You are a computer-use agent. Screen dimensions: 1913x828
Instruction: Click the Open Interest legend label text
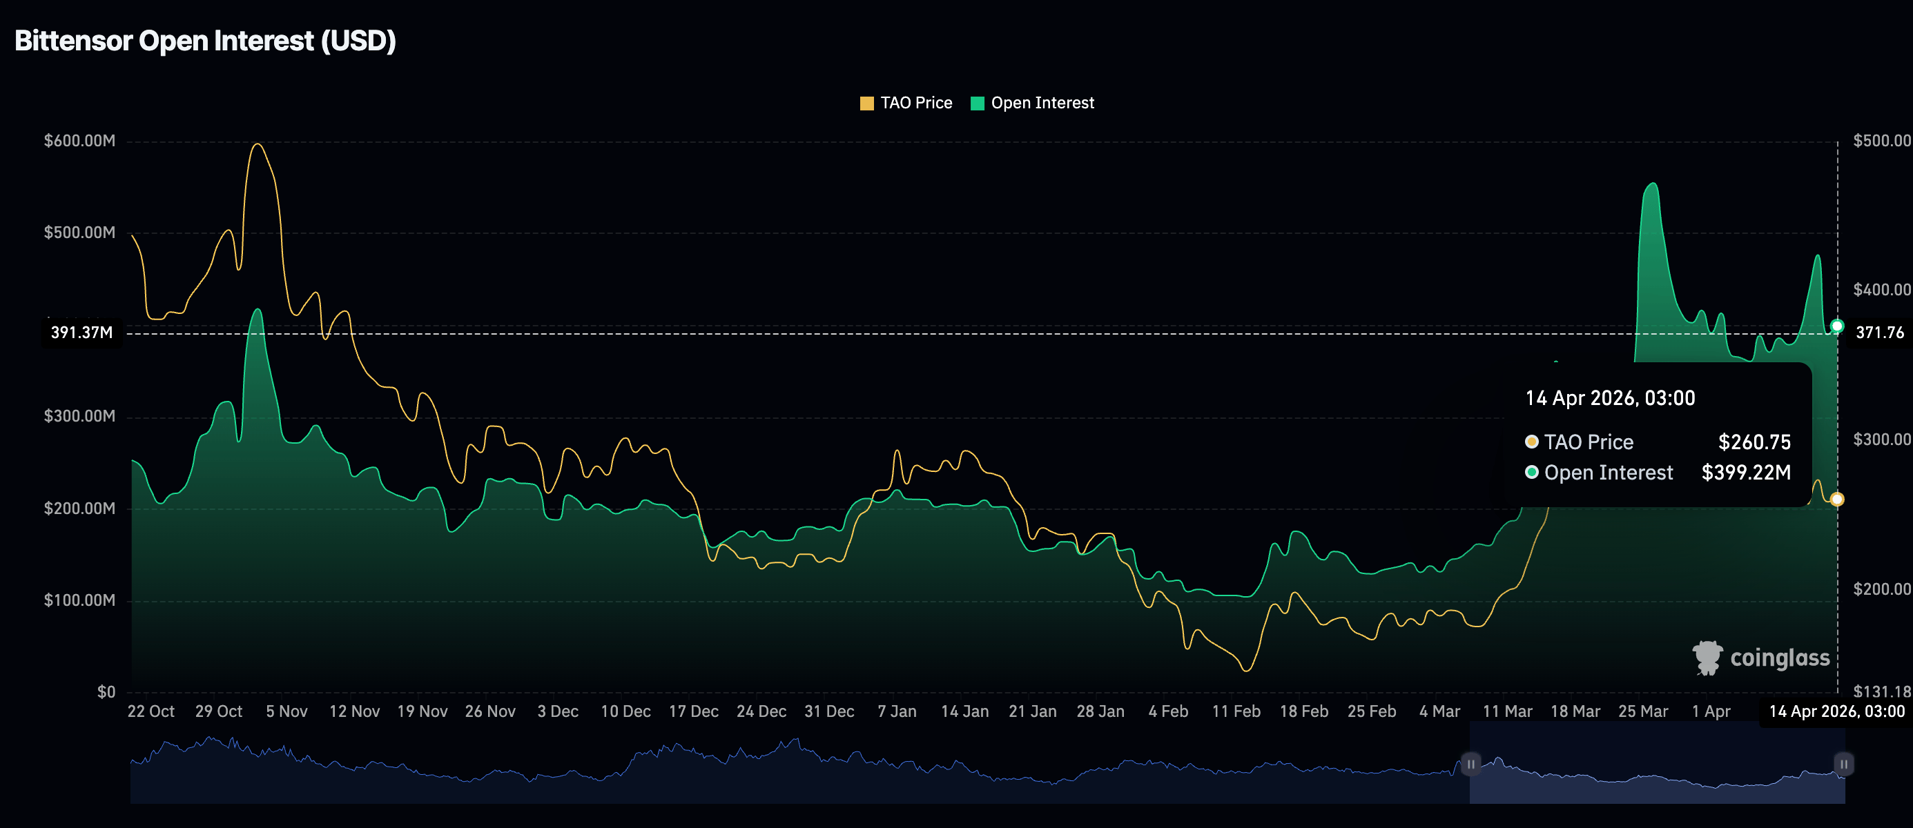(1042, 103)
